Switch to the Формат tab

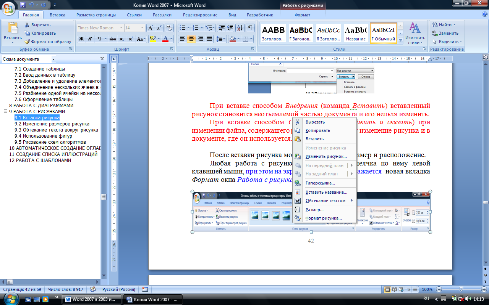pos(303,15)
